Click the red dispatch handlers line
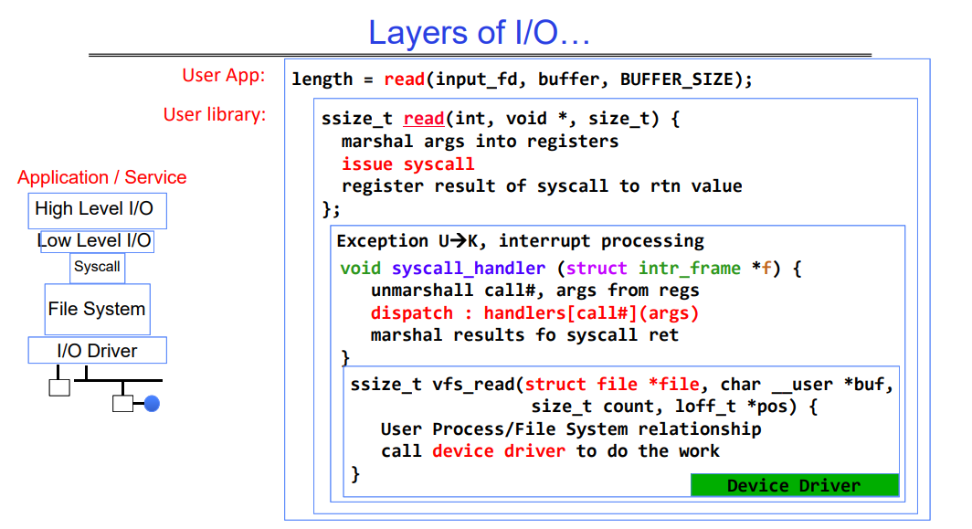Image resolution: width=972 pixels, height=529 pixels. tap(534, 312)
